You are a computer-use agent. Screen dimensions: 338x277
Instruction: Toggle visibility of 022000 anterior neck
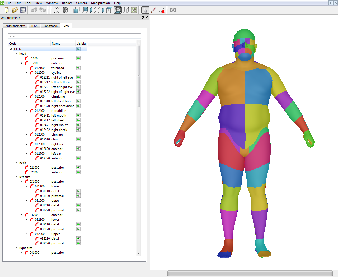tap(78, 172)
